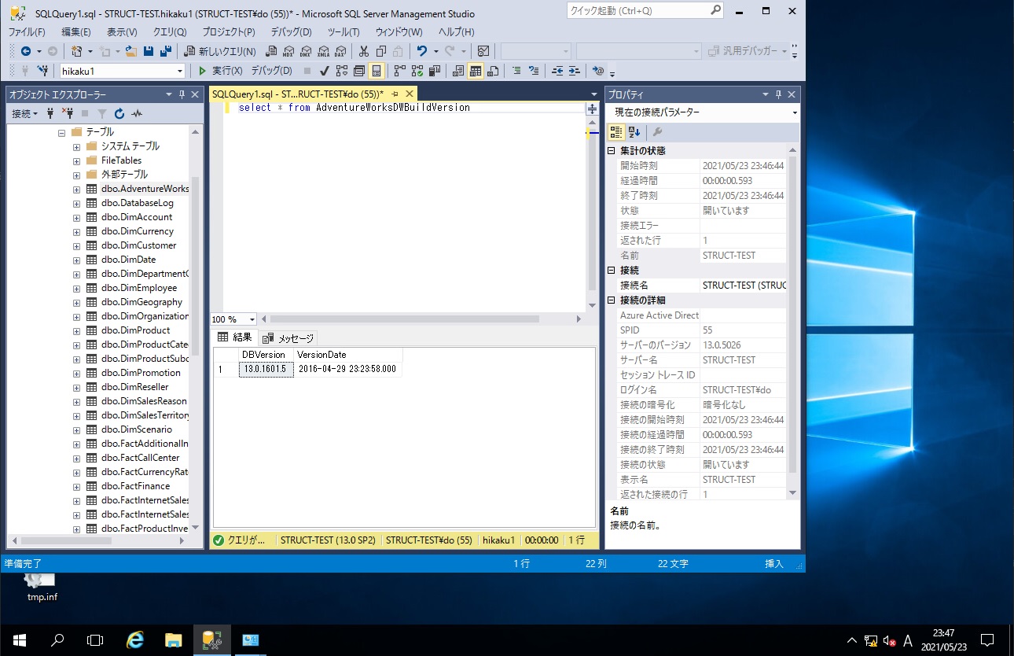1014x656 pixels.
Task: Pin the Properties panel auto-hide pin
Action: 778,94
